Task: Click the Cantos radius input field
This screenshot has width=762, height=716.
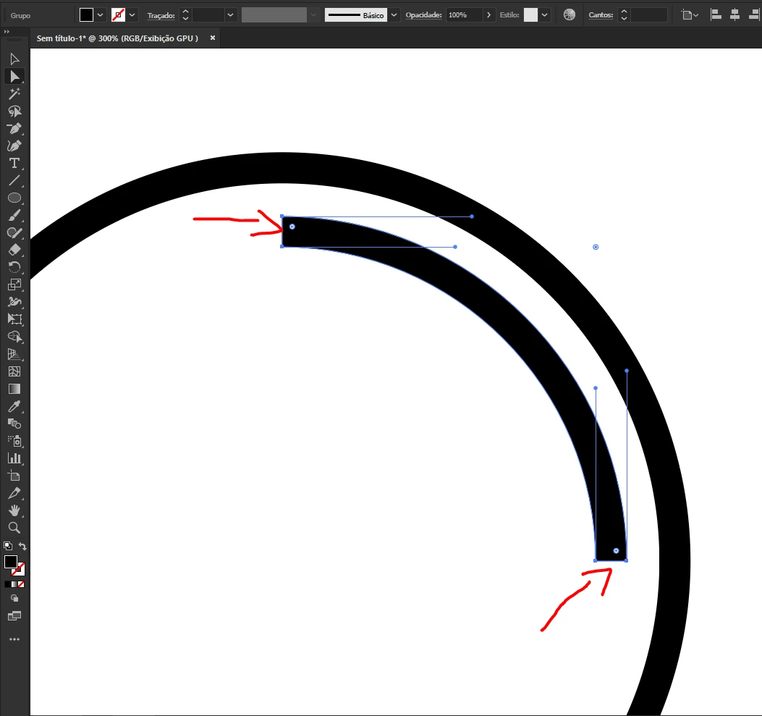Action: coord(649,15)
